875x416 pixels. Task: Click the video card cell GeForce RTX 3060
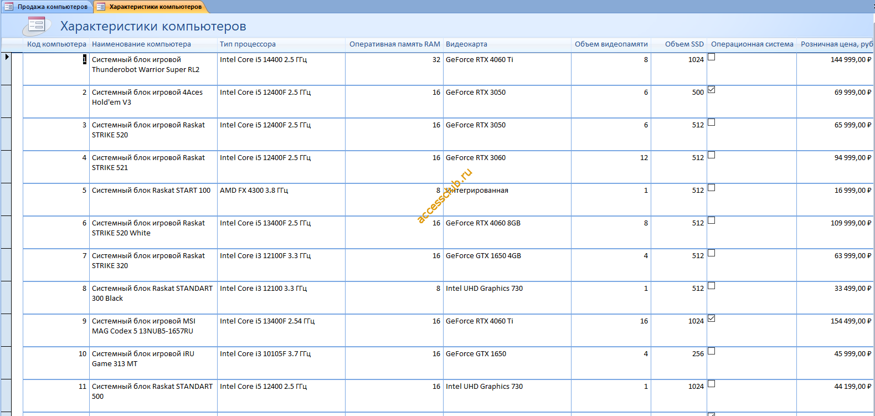coord(507,167)
